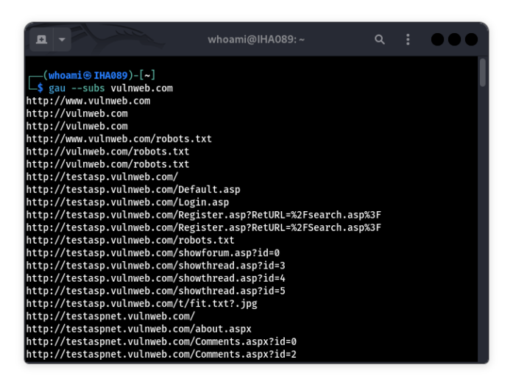The width and height of the screenshot is (513, 390).
Task: Select the t/fit.txt?.jpg URL line
Action: tap(141, 304)
